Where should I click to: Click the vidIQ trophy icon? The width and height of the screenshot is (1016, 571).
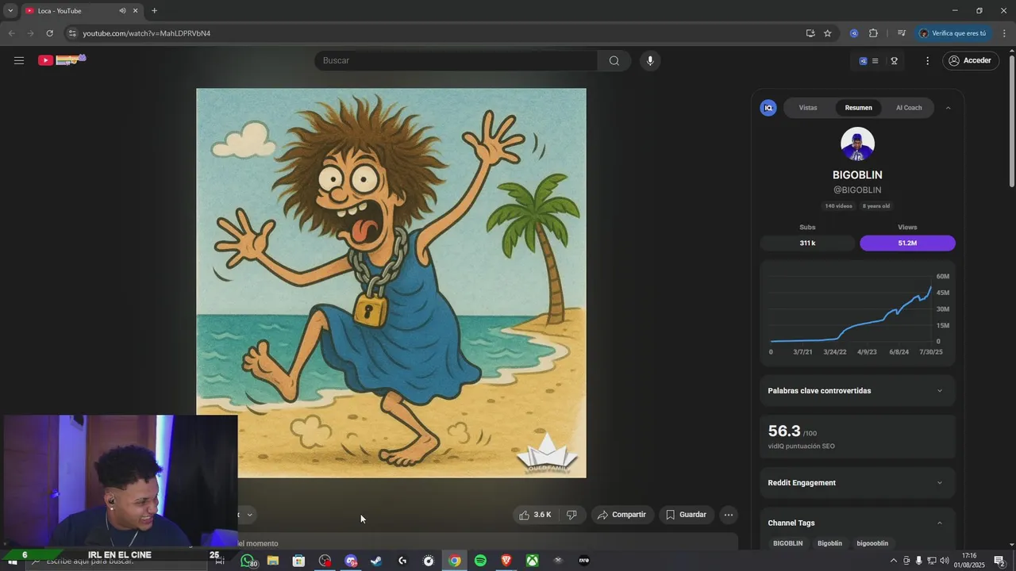click(x=894, y=60)
